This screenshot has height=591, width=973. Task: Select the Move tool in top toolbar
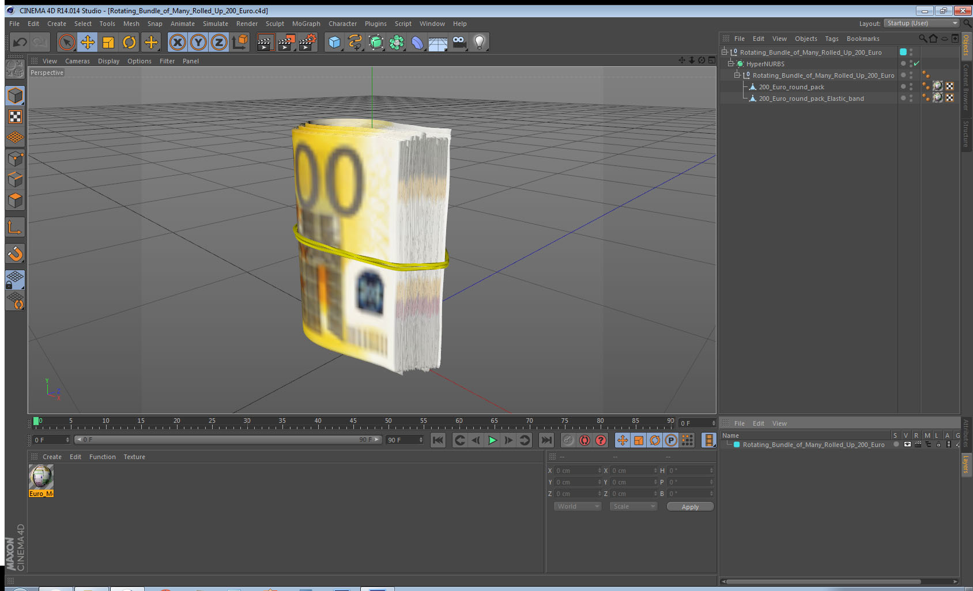point(88,42)
